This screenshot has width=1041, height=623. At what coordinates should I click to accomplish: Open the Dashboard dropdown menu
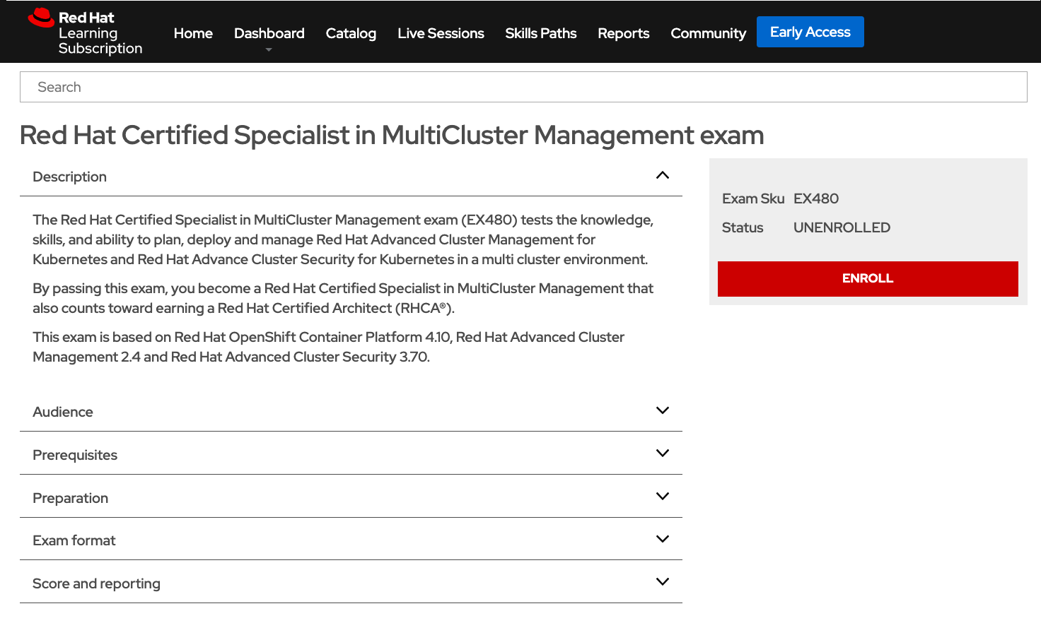point(269,33)
